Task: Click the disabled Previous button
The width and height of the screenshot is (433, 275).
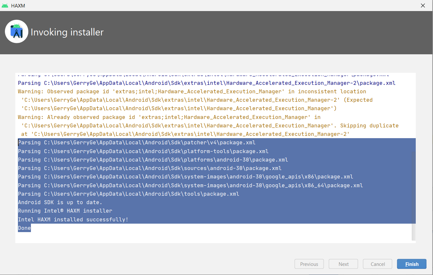Action: pos(309,264)
